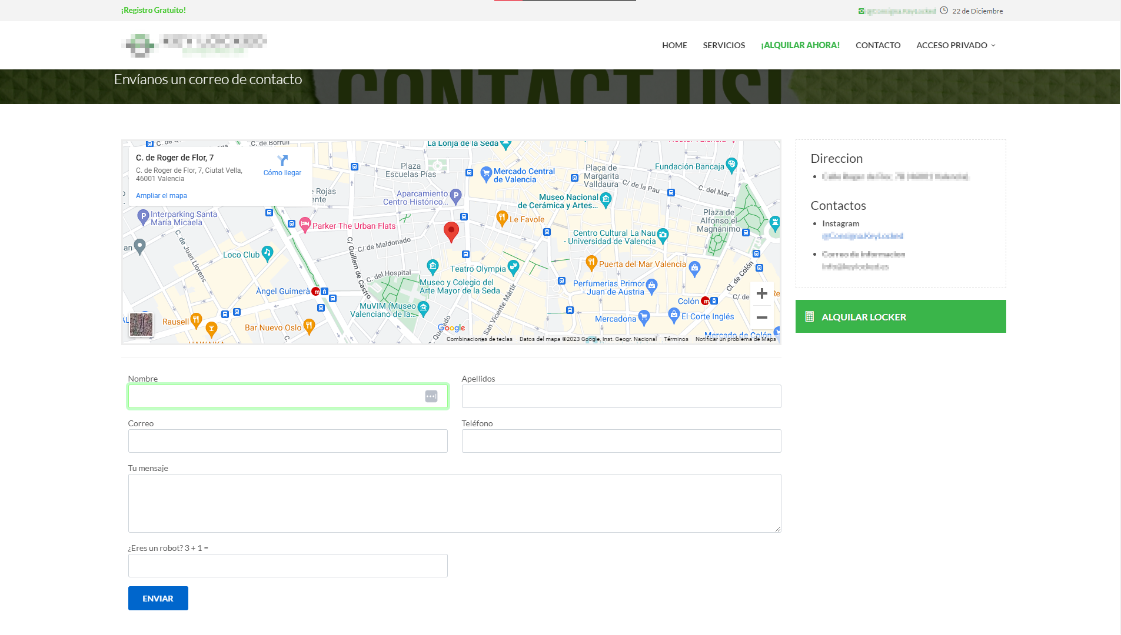Switch to satellite view thumbnail on map

pyautogui.click(x=141, y=324)
